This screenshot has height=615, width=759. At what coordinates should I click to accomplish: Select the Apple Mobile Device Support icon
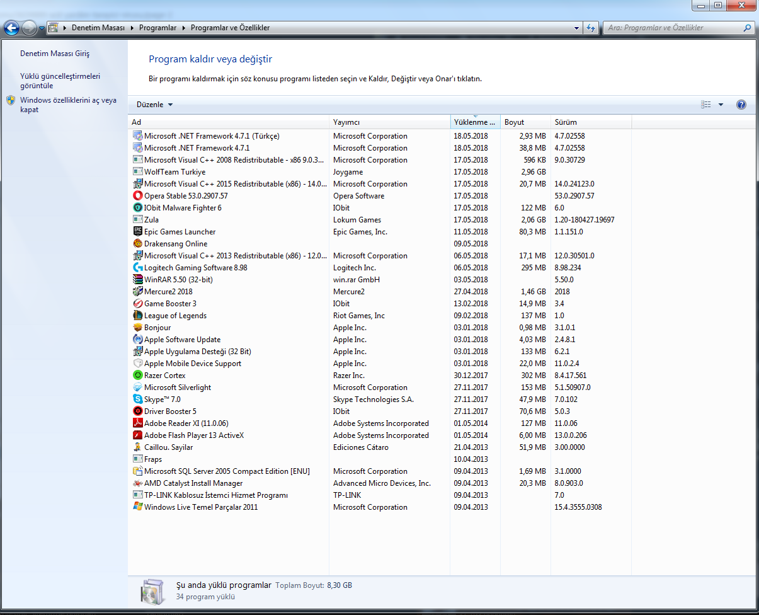point(138,364)
